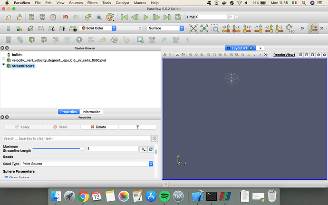
Task: Click the Rescale to data range icon
Action: [x=40, y=28]
